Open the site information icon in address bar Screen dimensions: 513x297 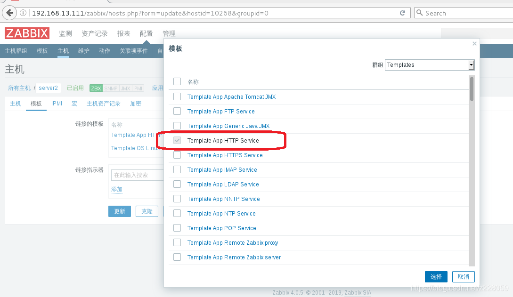pyautogui.click(x=23, y=13)
